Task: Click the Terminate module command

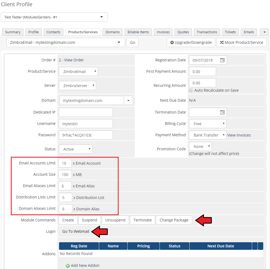Action: pyautogui.click(x=142, y=220)
